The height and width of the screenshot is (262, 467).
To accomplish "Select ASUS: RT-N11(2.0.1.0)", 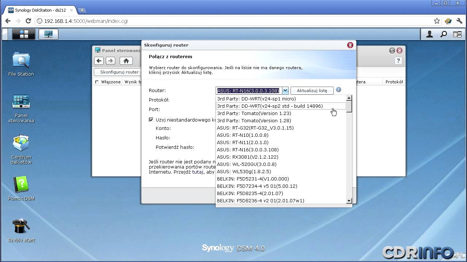I will pos(281,142).
